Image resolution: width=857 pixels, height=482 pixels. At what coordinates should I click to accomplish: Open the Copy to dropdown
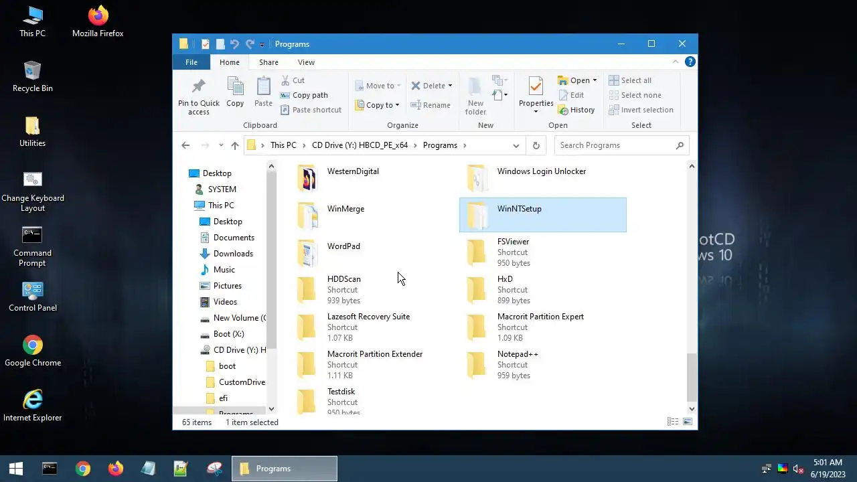(378, 105)
